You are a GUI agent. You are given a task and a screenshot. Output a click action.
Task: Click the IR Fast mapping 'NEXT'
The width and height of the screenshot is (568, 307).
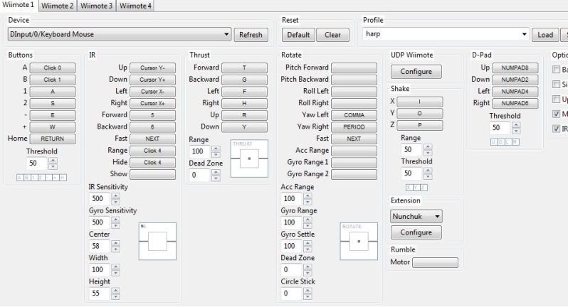pos(152,139)
